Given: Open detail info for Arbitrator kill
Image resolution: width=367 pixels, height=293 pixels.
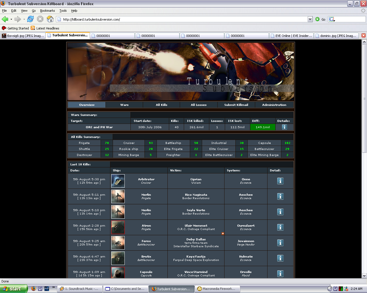Looking at the screenshot, I should [280, 181].
